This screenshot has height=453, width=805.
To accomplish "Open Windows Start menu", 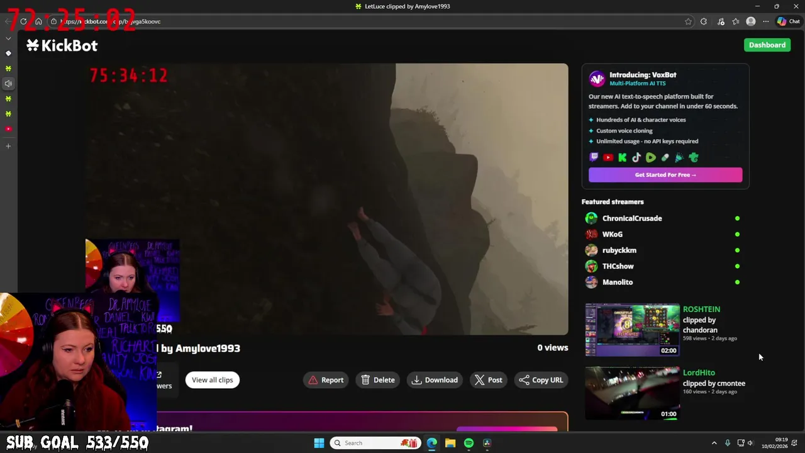I will pyautogui.click(x=319, y=443).
